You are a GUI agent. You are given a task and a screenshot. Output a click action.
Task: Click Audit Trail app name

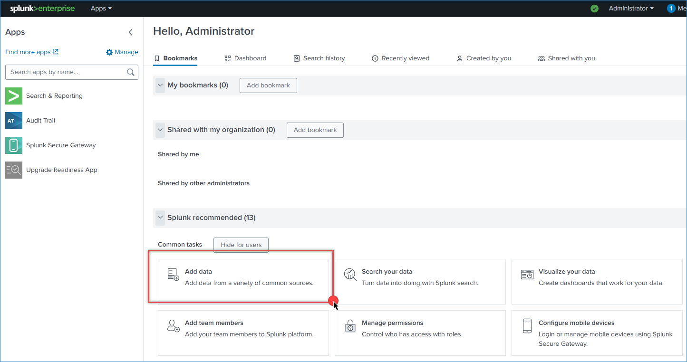click(40, 121)
